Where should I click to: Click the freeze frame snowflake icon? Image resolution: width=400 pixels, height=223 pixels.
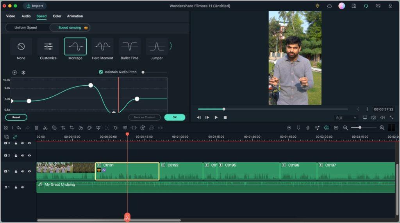[x=23, y=72]
